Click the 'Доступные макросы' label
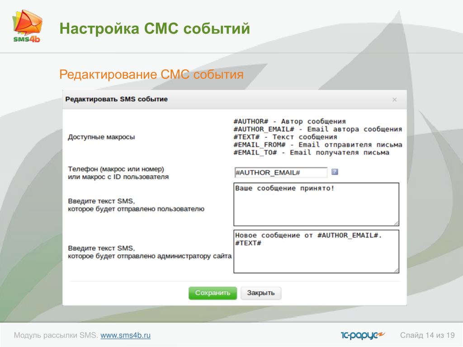 coord(101,137)
